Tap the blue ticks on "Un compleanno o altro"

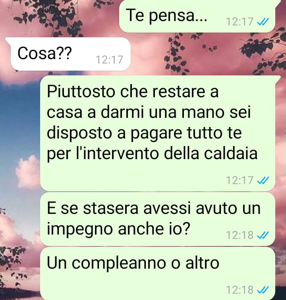pyautogui.click(x=263, y=290)
